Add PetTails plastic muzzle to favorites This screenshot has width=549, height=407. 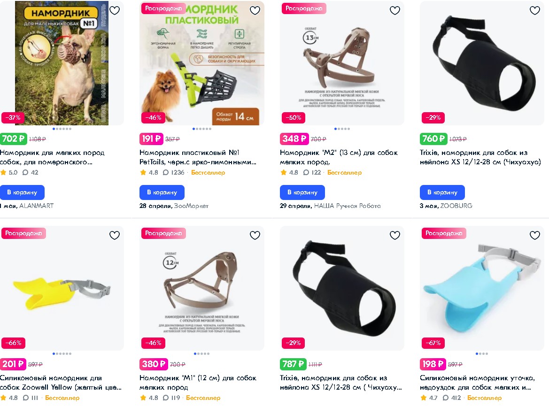[x=255, y=10]
